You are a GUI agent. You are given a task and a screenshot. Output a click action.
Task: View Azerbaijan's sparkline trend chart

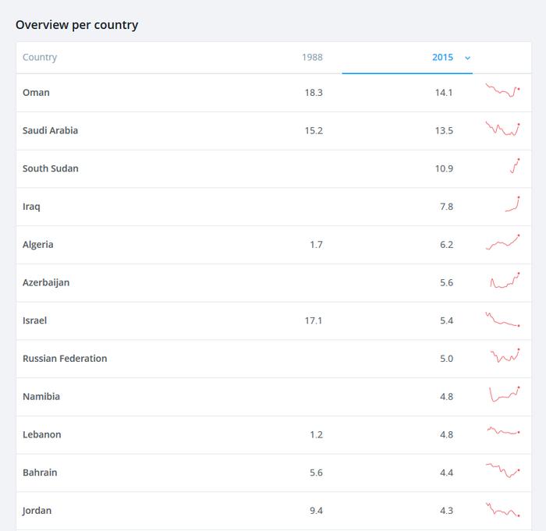505,280
